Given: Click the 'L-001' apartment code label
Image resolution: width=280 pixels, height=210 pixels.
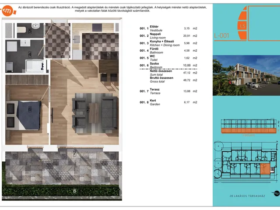Looking at the screenshot, I should point(221,35).
